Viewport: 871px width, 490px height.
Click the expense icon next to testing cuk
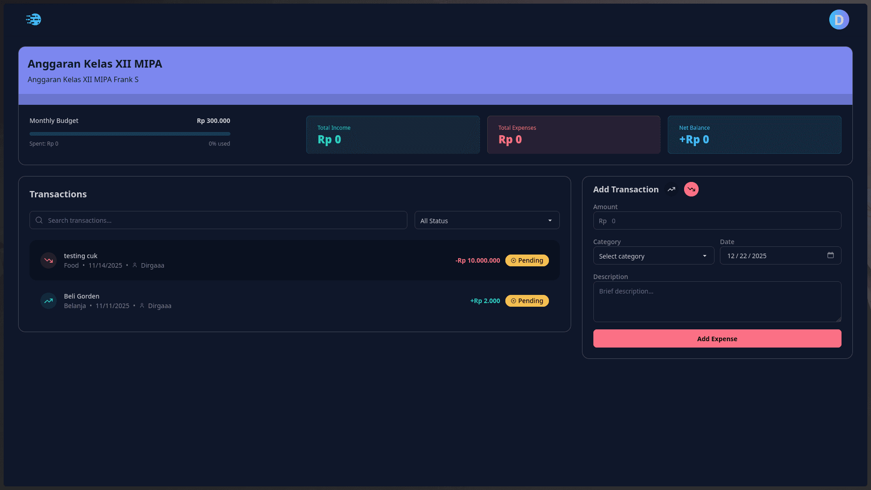[x=48, y=260]
